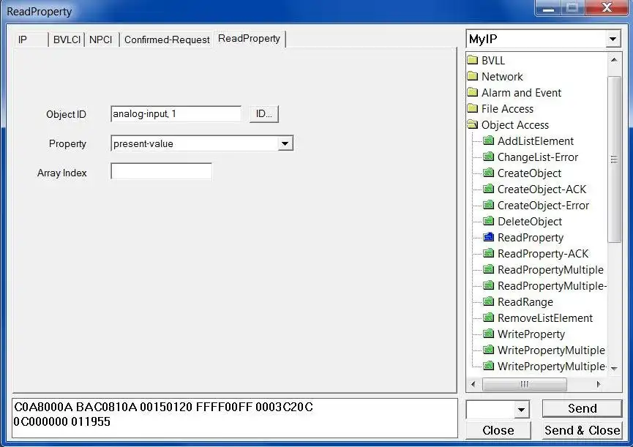Click the AddListElement item icon
Viewport: 633px width, 447px height.
tap(489, 140)
